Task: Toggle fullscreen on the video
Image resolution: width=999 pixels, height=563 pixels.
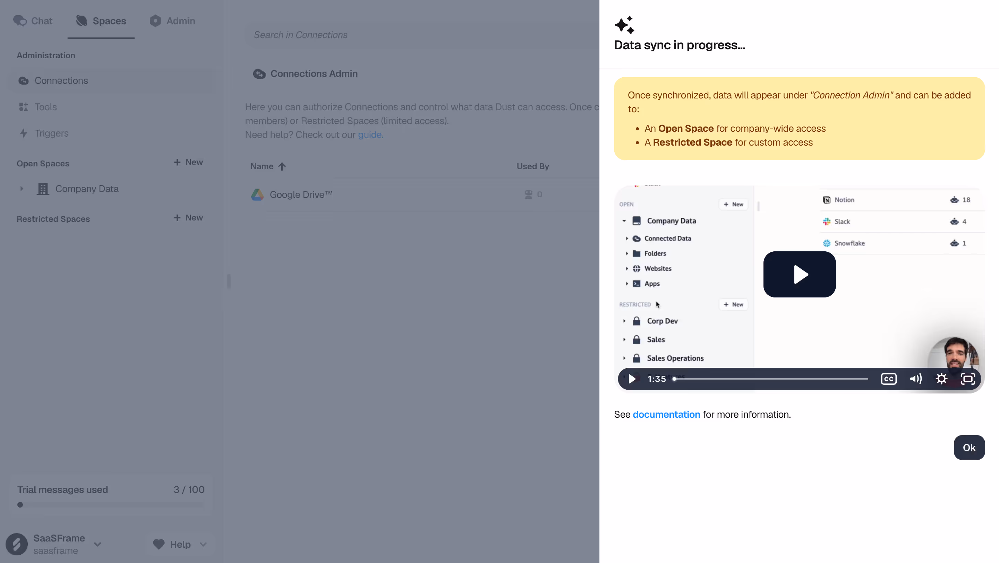Action: click(x=967, y=379)
